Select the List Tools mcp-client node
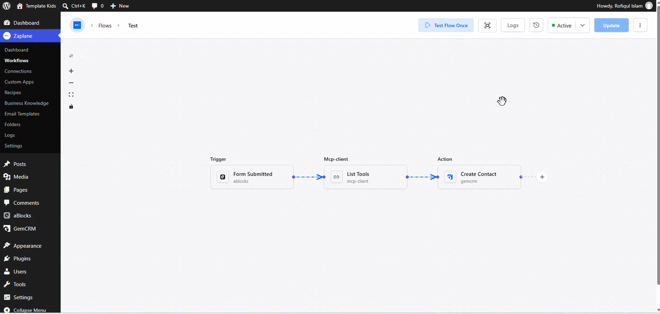This screenshot has width=660, height=314. pyautogui.click(x=366, y=177)
